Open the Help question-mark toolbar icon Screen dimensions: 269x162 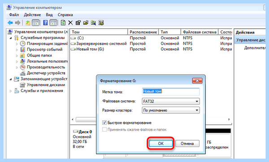[x=45, y=23]
